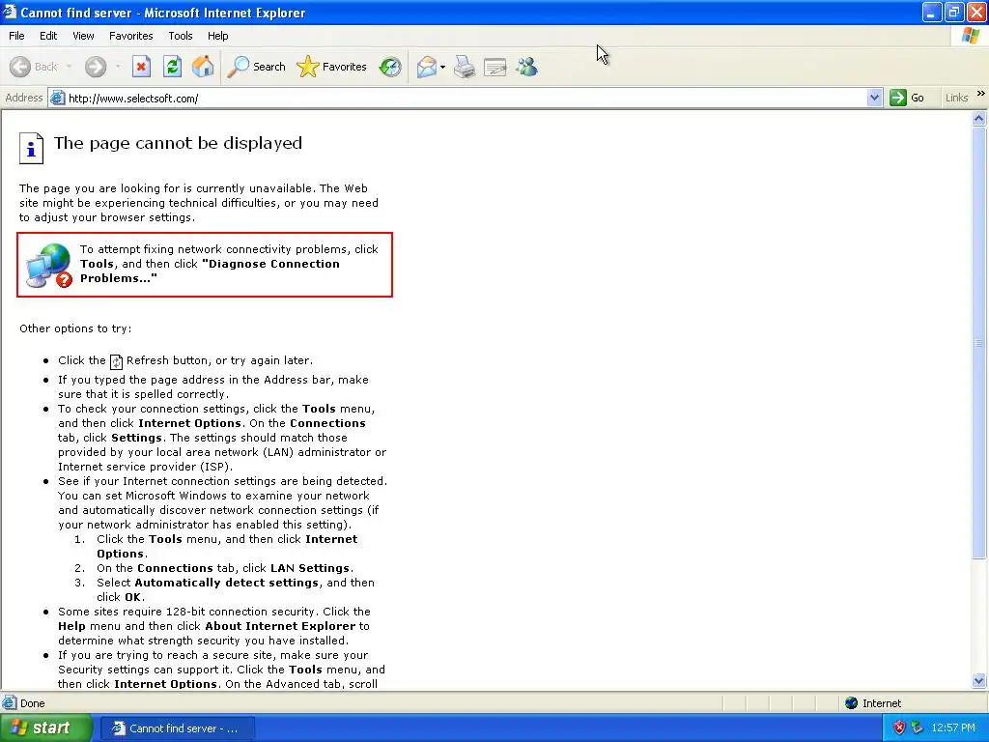This screenshot has width=989, height=742.
Task: Open the Help menu
Action: [217, 36]
